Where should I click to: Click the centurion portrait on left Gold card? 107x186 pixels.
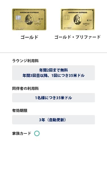click(29, 20)
